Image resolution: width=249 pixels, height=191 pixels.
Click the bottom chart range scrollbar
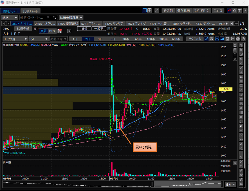pos(113,184)
